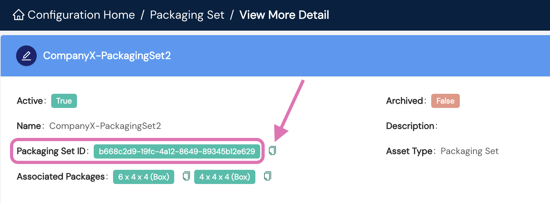Image resolution: width=550 pixels, height=203 pixels.
Task: Toggle the Active status badge showing True
Action: click(64, 101)
